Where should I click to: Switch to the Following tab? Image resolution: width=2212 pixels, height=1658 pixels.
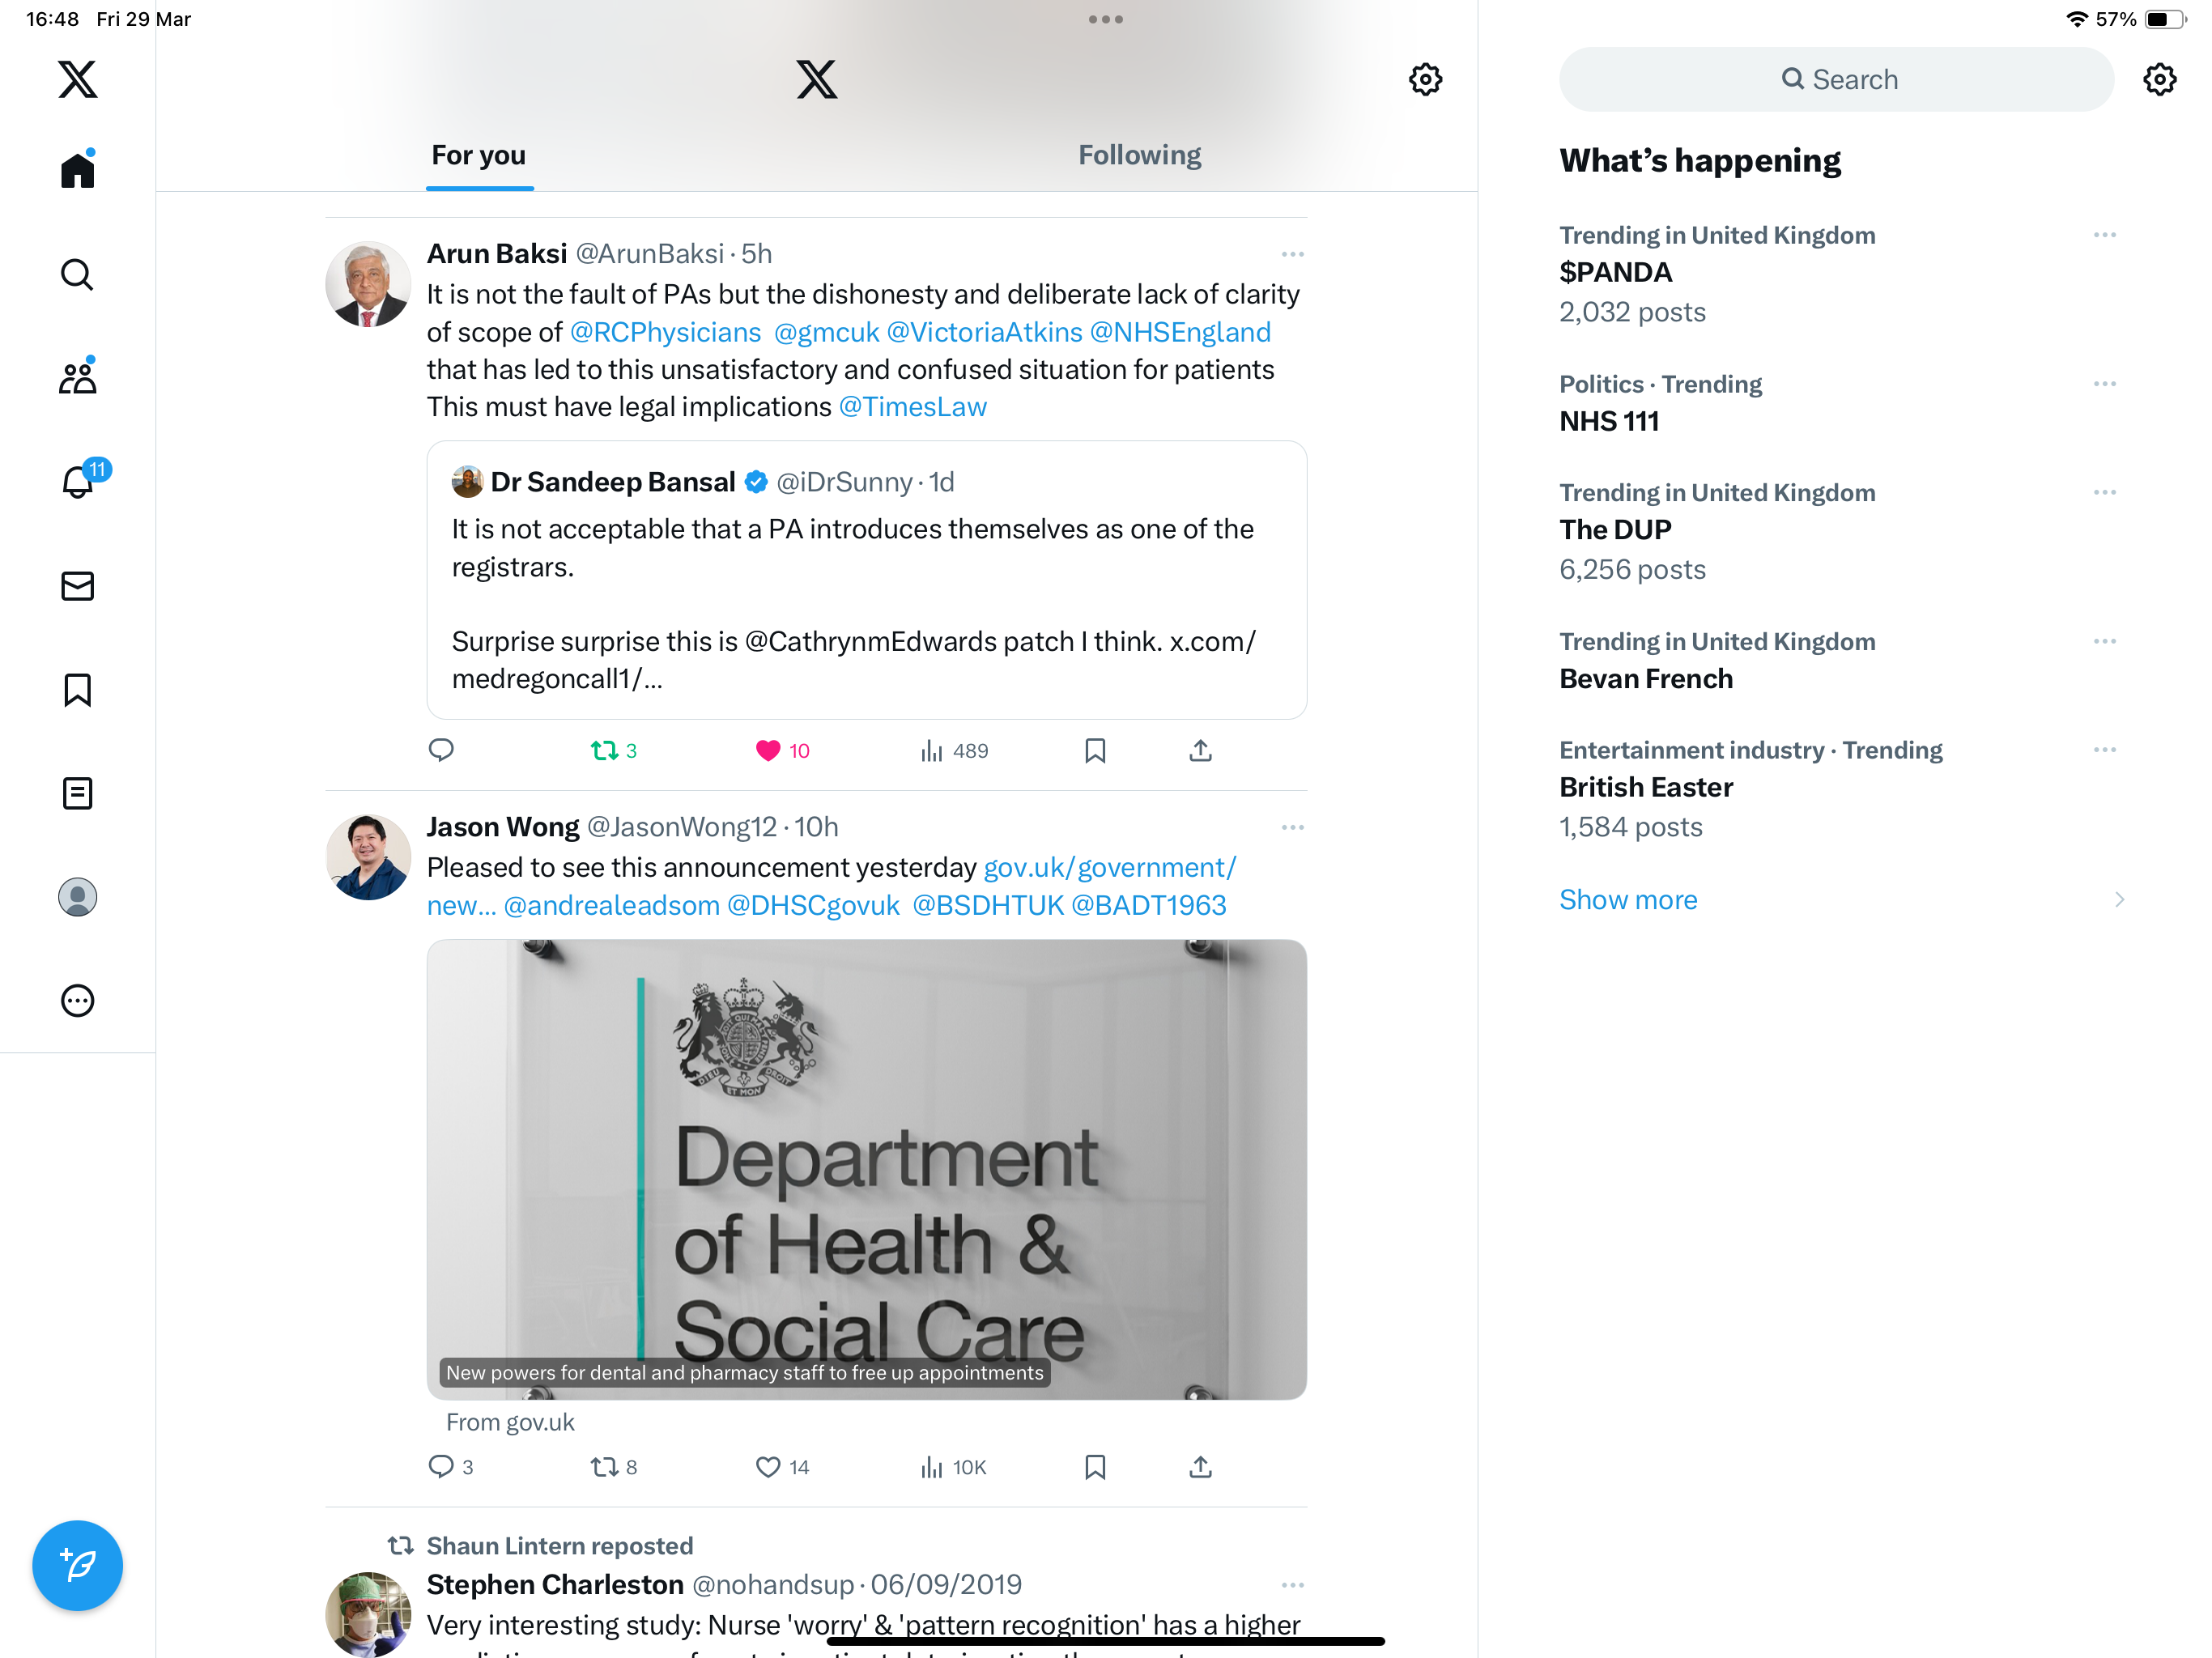pyautogui.click(x=1139, y=155)
